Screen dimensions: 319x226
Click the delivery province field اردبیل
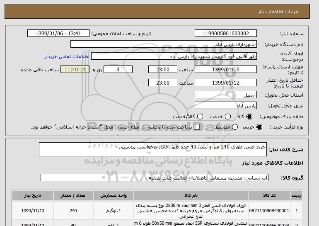pyautogui.click(x=226, y=95)
